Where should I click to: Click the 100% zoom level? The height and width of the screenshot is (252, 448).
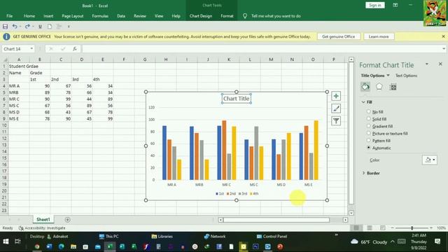coord(441,227)
